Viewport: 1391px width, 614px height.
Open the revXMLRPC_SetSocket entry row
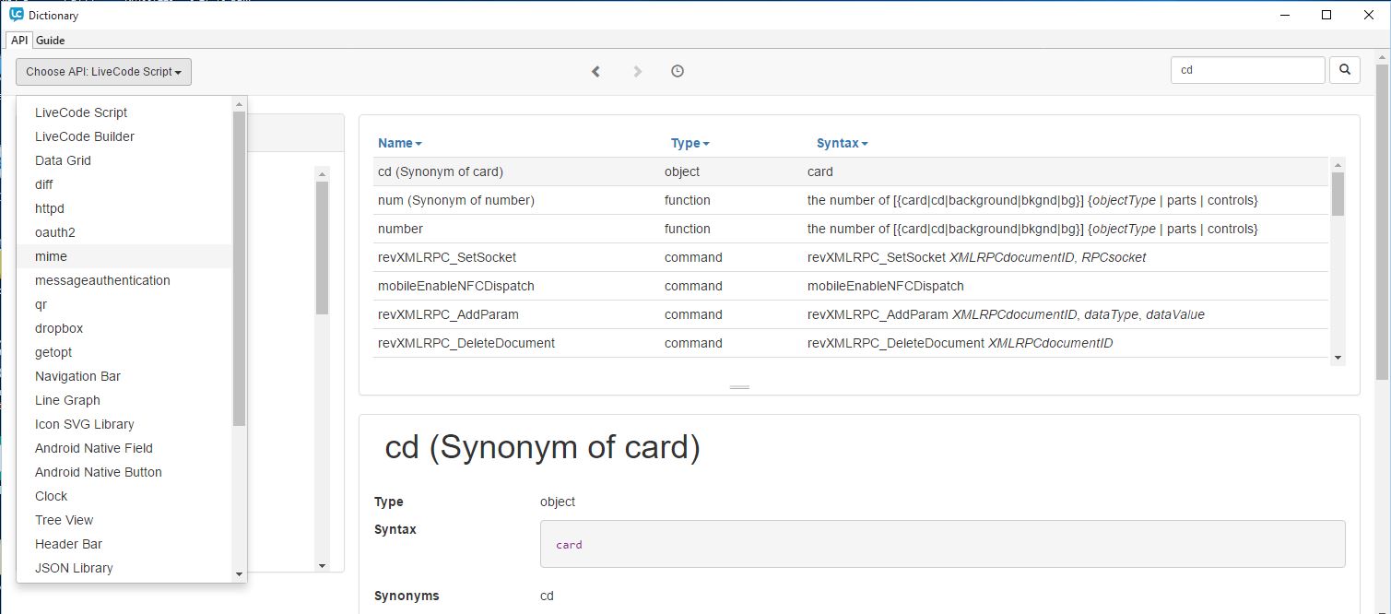[452, 257]
